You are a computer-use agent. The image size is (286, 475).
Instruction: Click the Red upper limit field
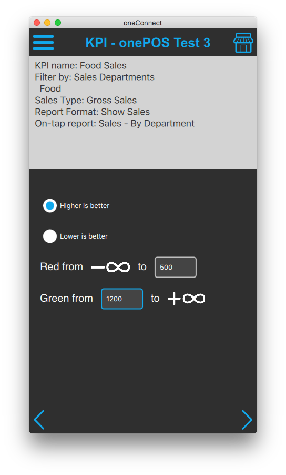click(x=176, y=267)
